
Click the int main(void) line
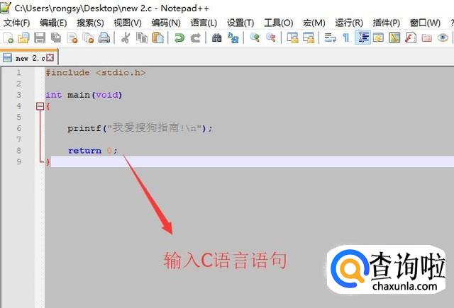[x=84, y=95]
